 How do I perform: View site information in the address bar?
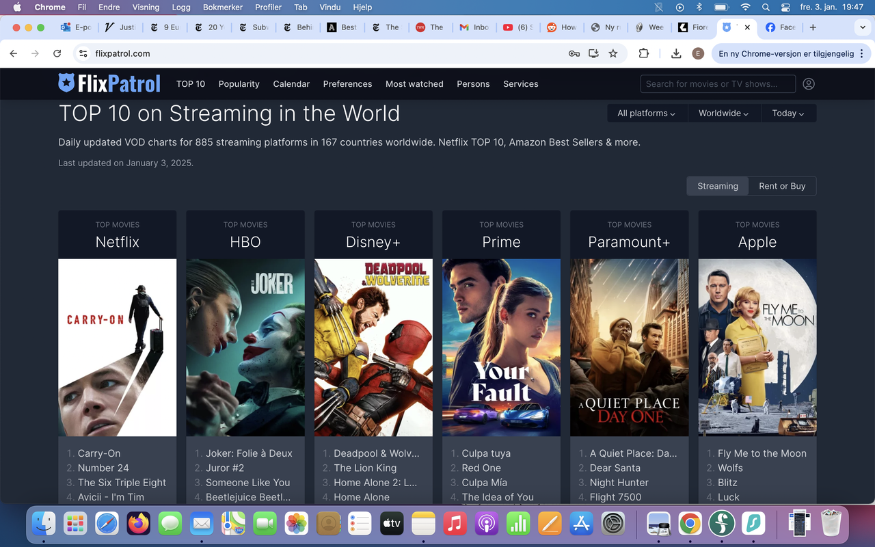[x=83, y=53]
